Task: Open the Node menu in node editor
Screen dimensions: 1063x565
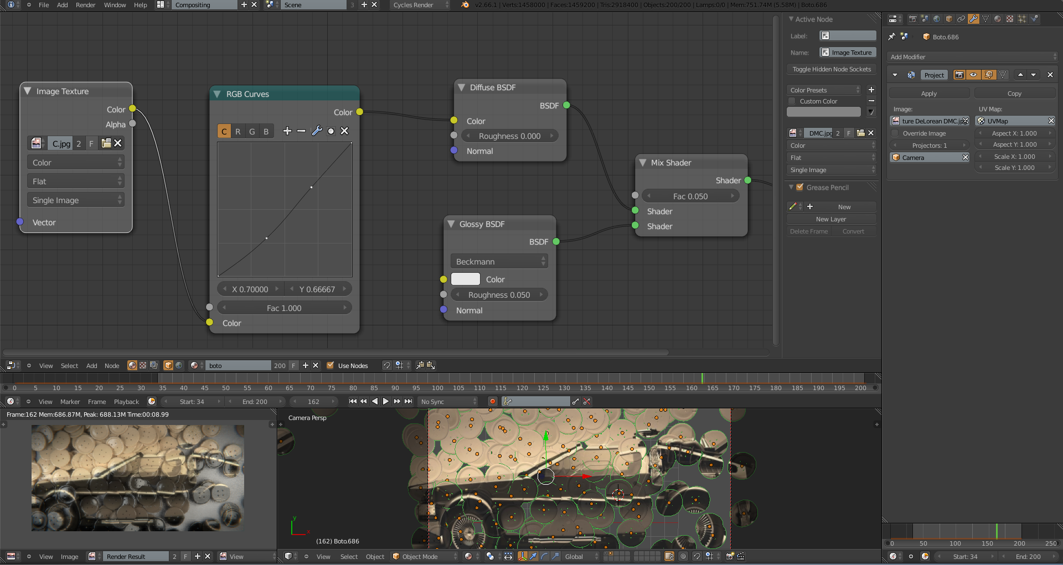Action: [112, 366]
